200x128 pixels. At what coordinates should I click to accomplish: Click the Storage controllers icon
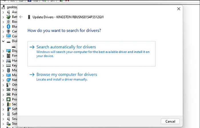coord(8,124)
